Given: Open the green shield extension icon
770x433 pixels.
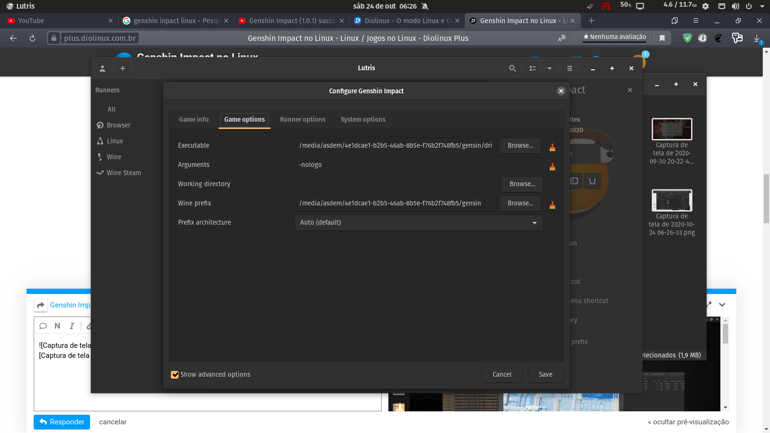Looking at the screenshot, I should [687, 38].
